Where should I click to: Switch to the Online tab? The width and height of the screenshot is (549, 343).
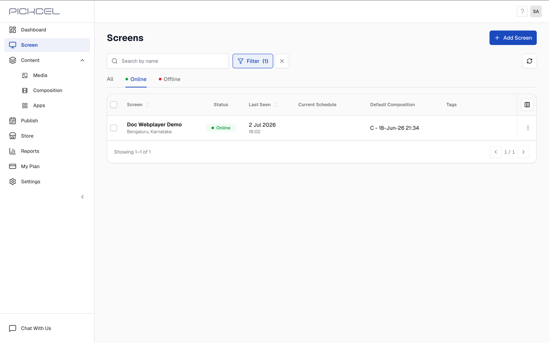[136, 79]
